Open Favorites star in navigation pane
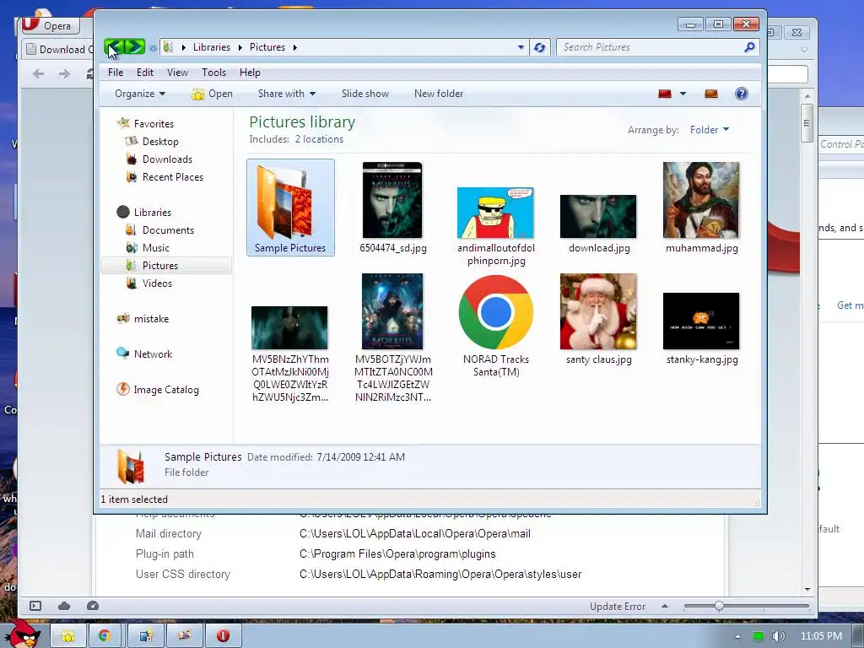864x648 pixels. (123, 123)
